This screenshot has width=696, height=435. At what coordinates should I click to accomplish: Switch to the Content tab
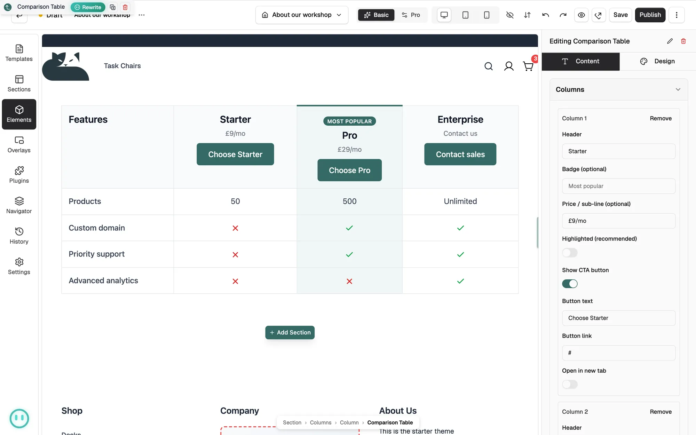click(x=580, y=62)
